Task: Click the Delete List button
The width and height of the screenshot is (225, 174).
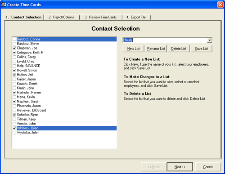Action: pyautogui.click(x=179, y=49)
